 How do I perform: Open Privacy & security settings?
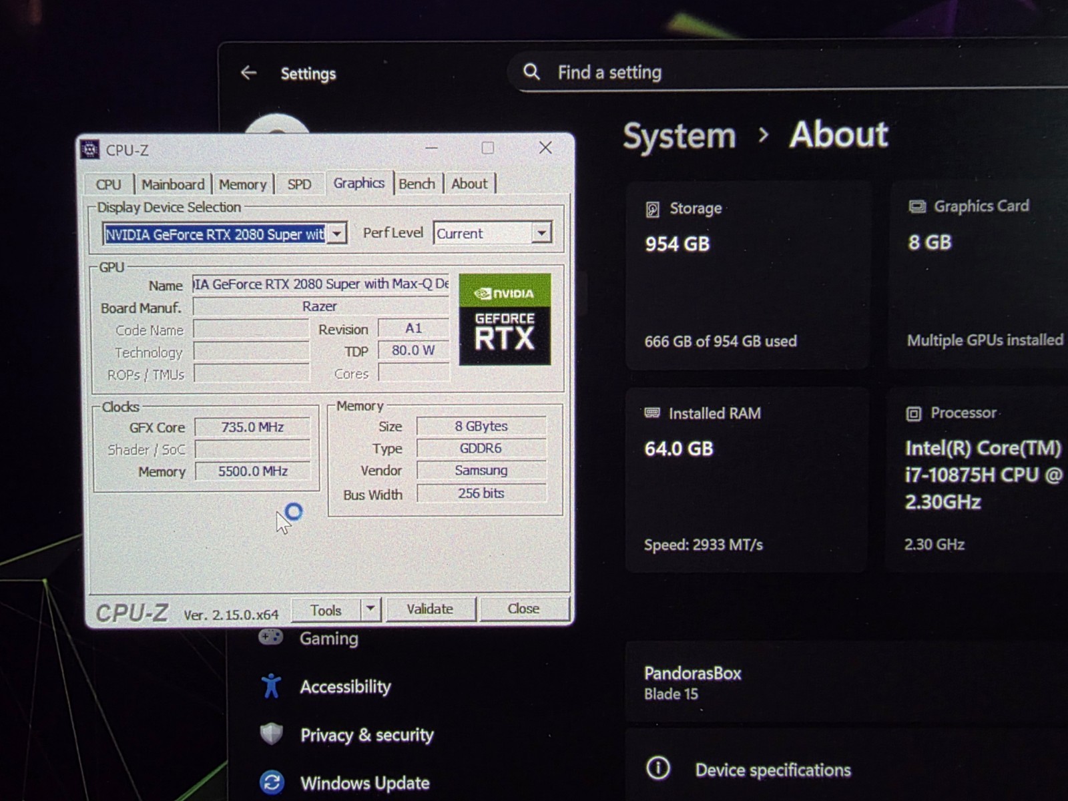point(366,735)
